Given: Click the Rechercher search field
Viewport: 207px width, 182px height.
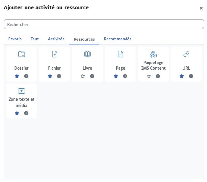Looking at the screenshot, I should point(103,24).
